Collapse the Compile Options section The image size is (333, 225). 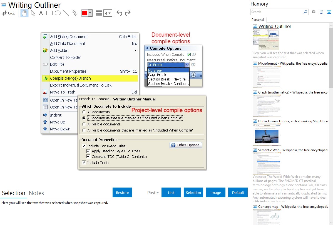tap(147, 48)
